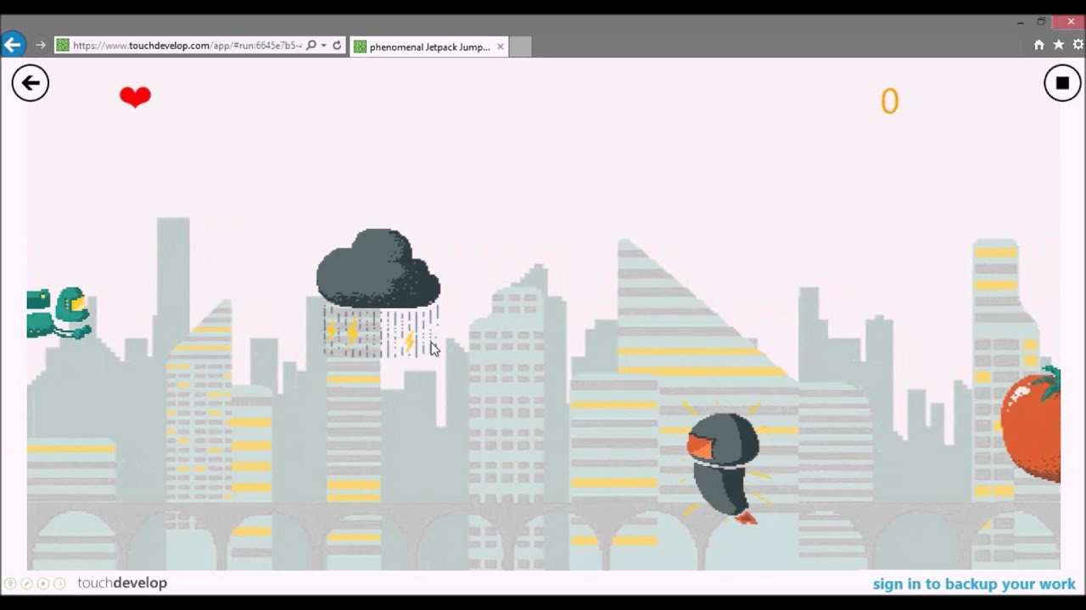Screen dimensions: 1086x610
Task: Click the dark storm cloud with lightning
Action: coord(378,292)
